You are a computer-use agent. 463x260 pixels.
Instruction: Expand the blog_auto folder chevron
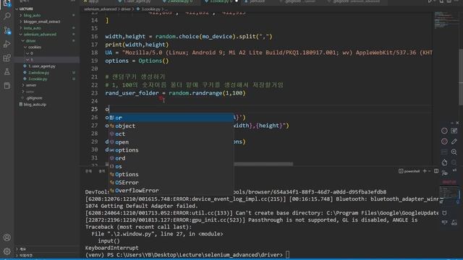(21, 15)
